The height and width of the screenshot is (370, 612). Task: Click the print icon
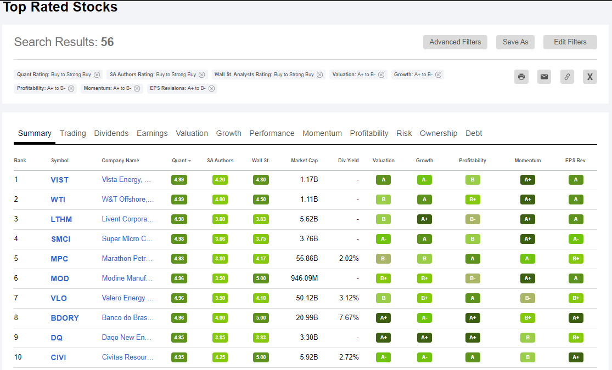click(521, 77)
